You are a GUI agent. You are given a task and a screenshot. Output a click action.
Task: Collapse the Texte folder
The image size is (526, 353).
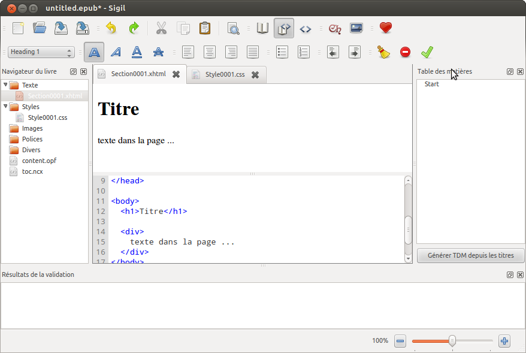pos(6,85)
